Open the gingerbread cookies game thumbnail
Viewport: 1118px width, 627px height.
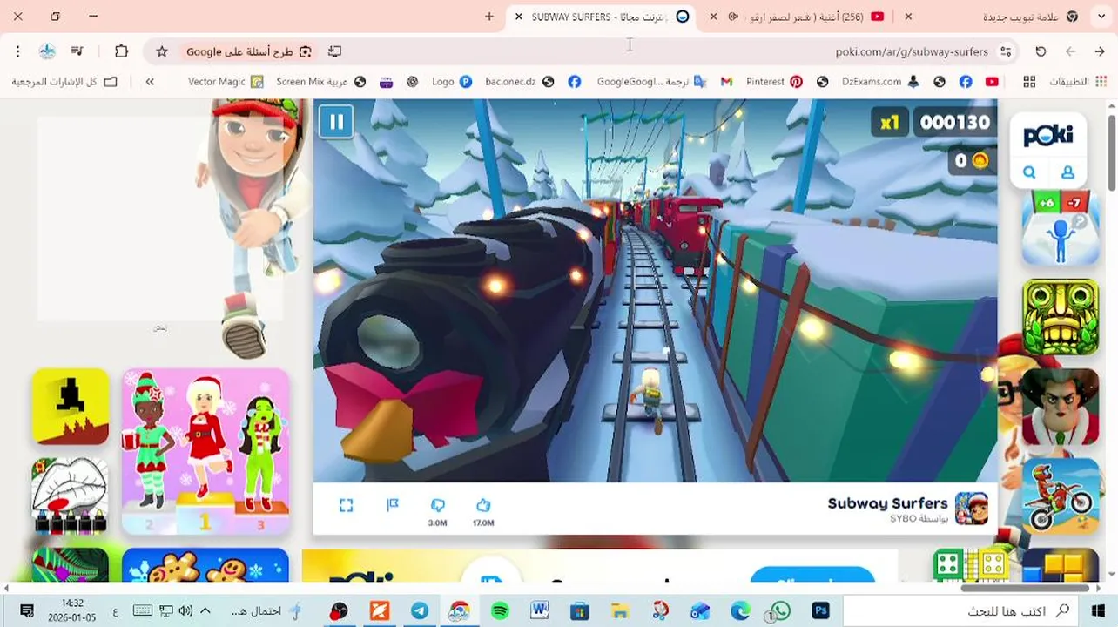pyautogui.click(x=205, y=564)
